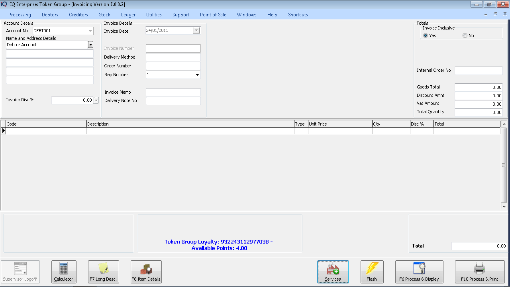Click the Description column header

(190, 124)
